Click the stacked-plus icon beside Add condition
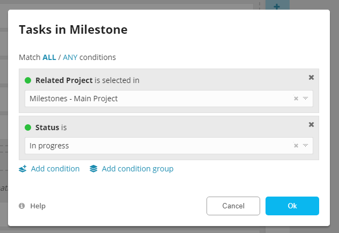This screenshot has height=233, width=339. coord(23,169)
